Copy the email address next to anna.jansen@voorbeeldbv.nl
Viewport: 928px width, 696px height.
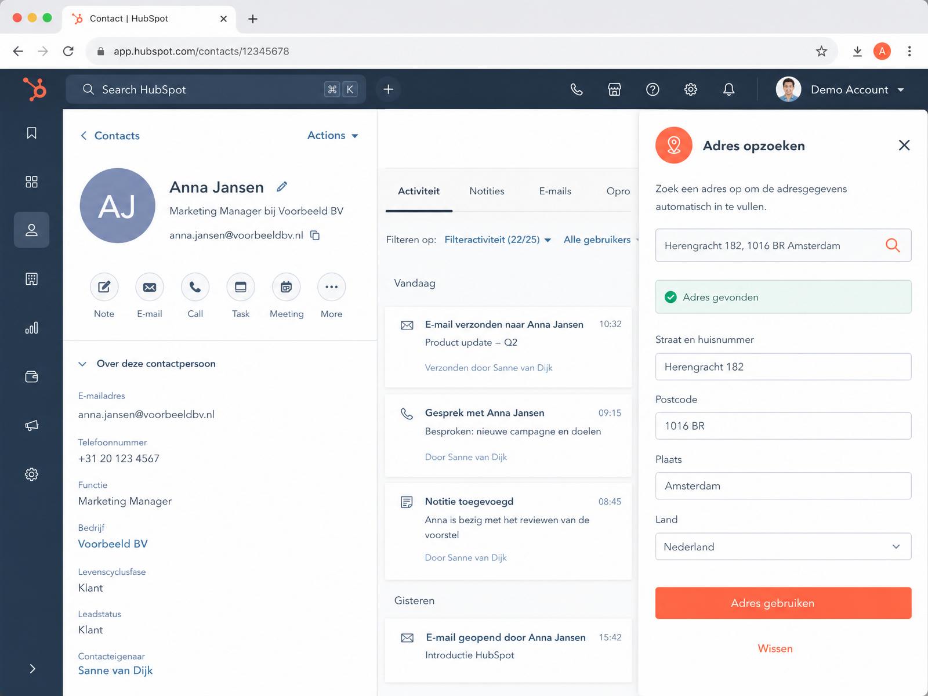click(315, 235)
